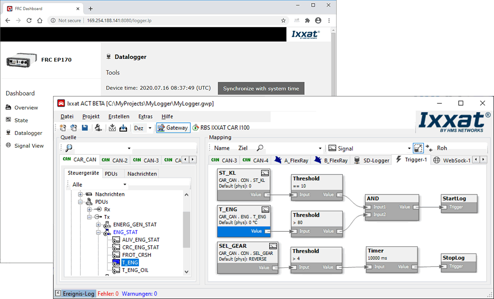Open the Mapping search dropdown arrow
494x299 pixels.
pos(320,148)
